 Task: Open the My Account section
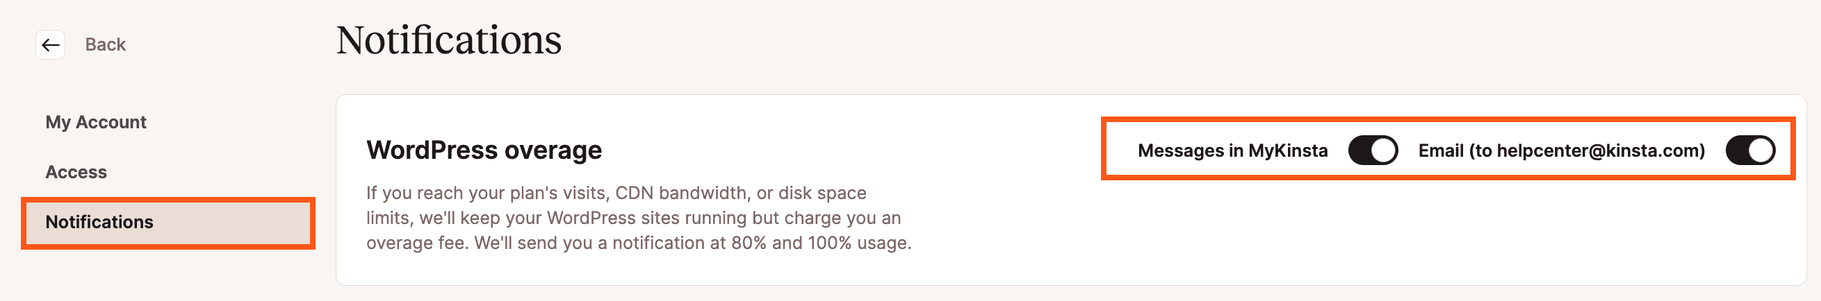[95, 123]
